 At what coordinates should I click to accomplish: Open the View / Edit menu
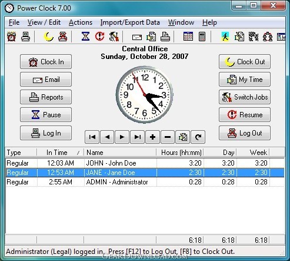point(44,22)
